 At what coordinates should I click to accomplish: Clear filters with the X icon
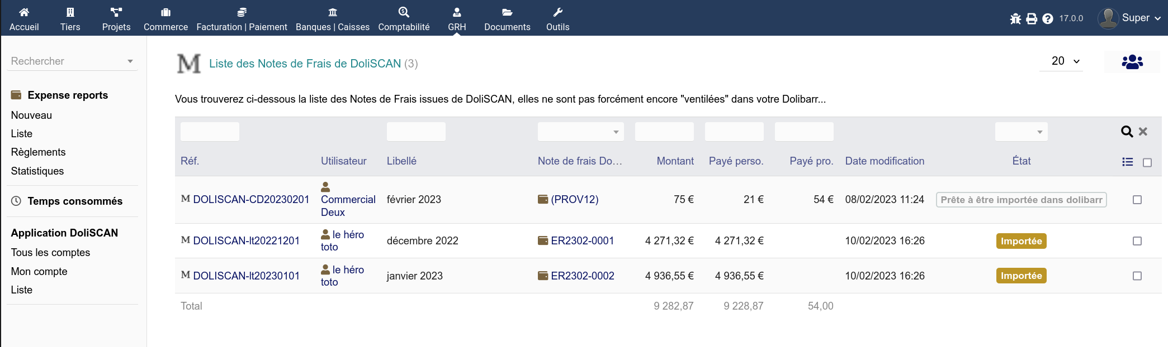coord(1143,132)
